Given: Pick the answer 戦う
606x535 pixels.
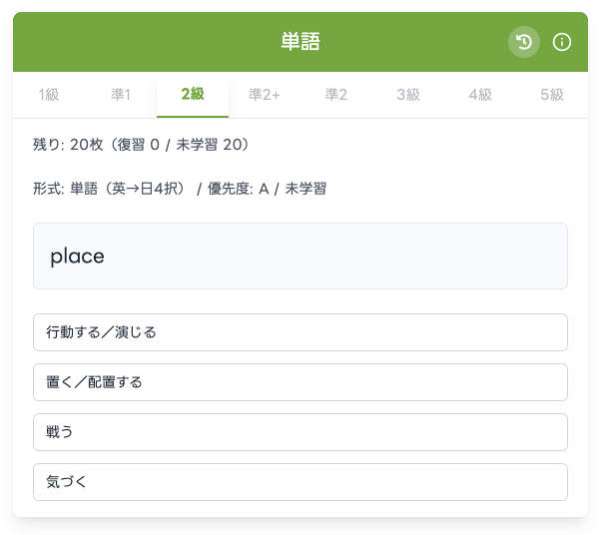Looking at the screenshot, I should click(301, 432).
